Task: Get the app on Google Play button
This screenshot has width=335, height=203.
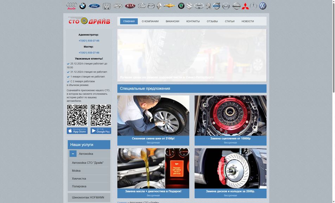Action: coord(101,131)
